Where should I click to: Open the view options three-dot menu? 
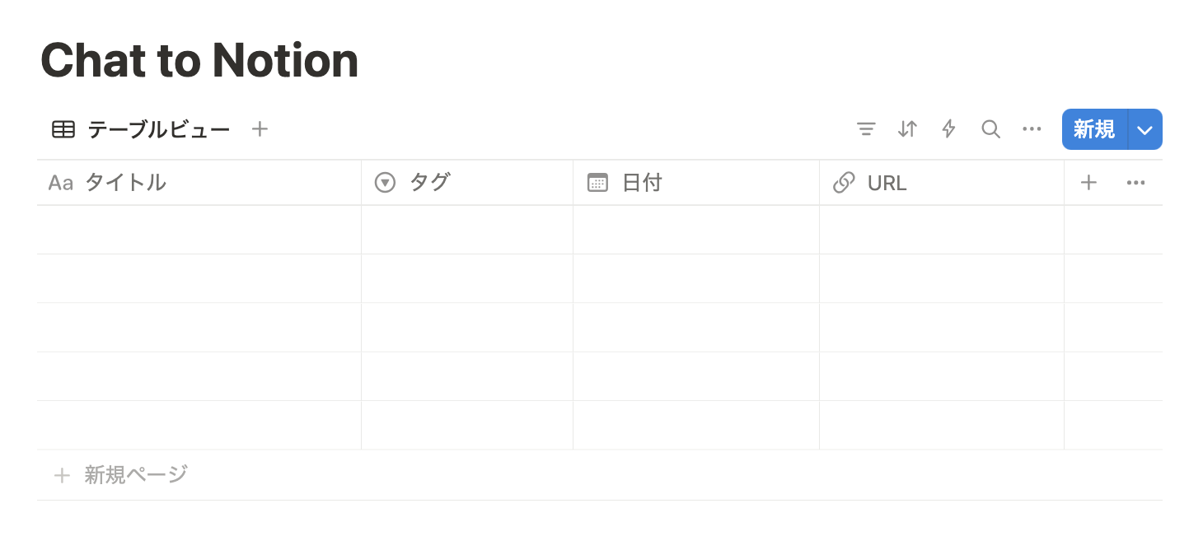tap(1032, 129)
